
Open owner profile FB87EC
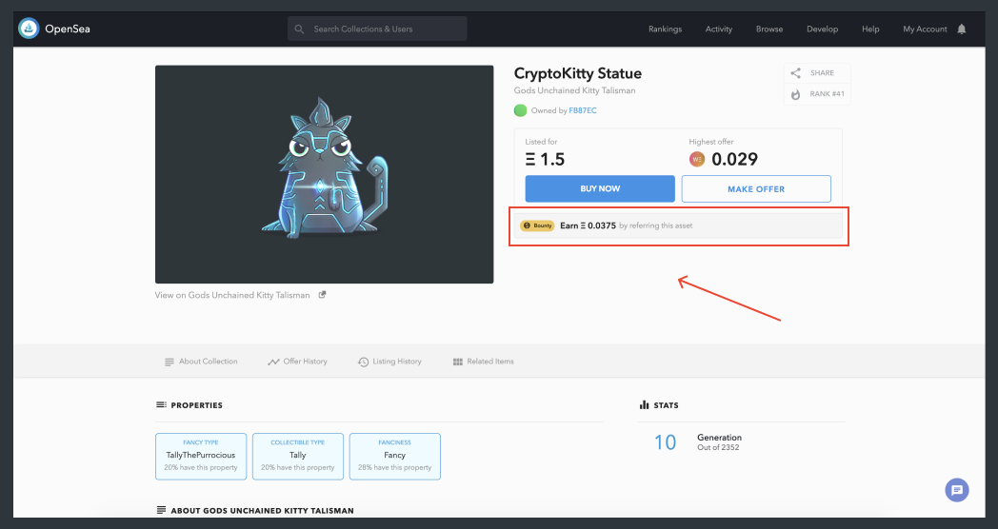point(583,110)
